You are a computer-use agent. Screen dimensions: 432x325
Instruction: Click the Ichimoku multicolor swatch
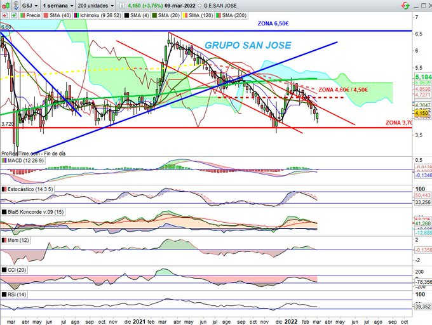(x=76, y=15)
